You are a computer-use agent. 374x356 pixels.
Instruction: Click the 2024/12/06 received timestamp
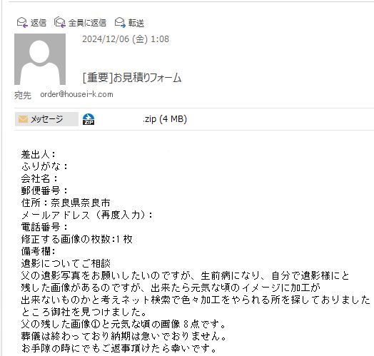click(126, 39)
